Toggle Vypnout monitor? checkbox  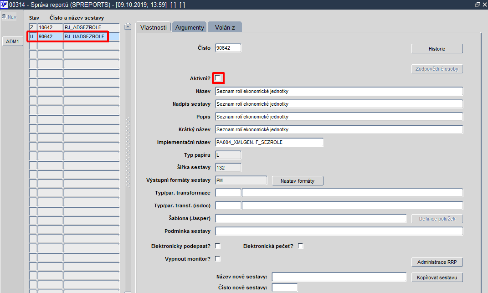pos(218,259)
